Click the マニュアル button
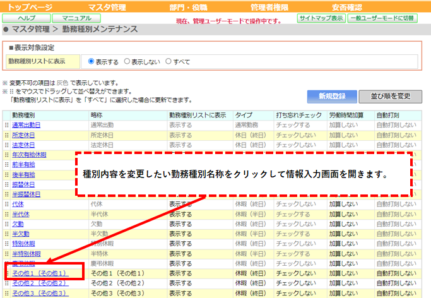This screenshot has width=431, height=298. (76, 18)
